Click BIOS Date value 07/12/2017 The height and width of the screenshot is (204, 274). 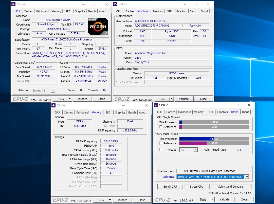pyautogui.click(x=172, y=62)
